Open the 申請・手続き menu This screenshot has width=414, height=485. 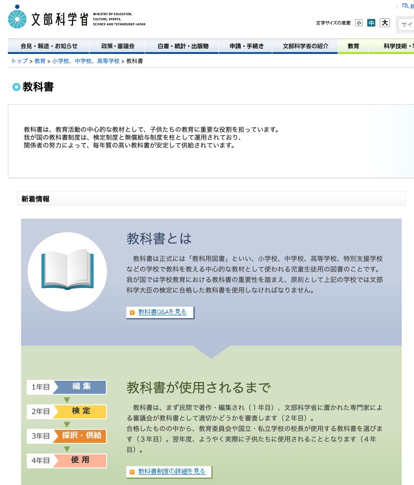tap(246, 46)
